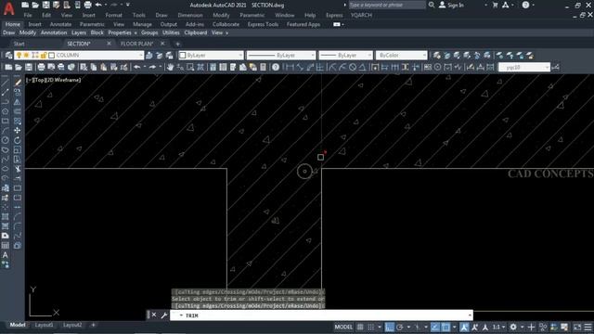This screenshot has width=594, height=334.
Task: Expand the Properties panel dropdown arrow
Action: coord(136,33)
